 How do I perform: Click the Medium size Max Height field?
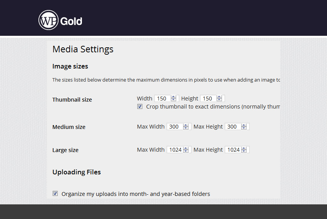[232, 127]
